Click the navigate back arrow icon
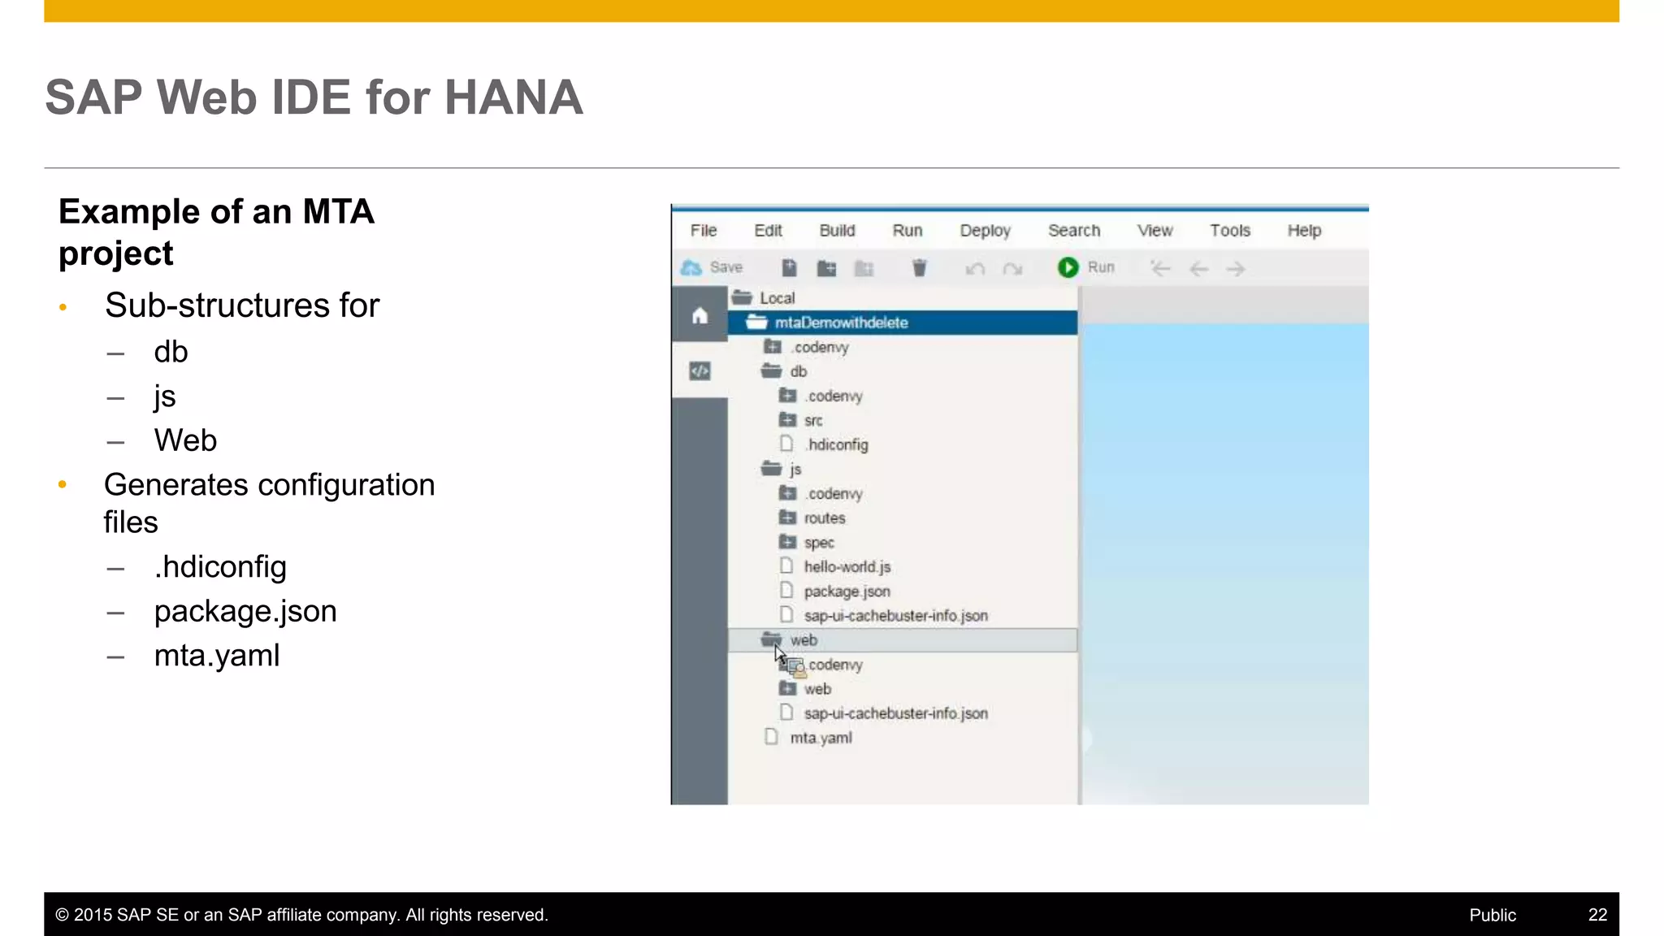This screenshot has width=1664, height=936. 1198,269
